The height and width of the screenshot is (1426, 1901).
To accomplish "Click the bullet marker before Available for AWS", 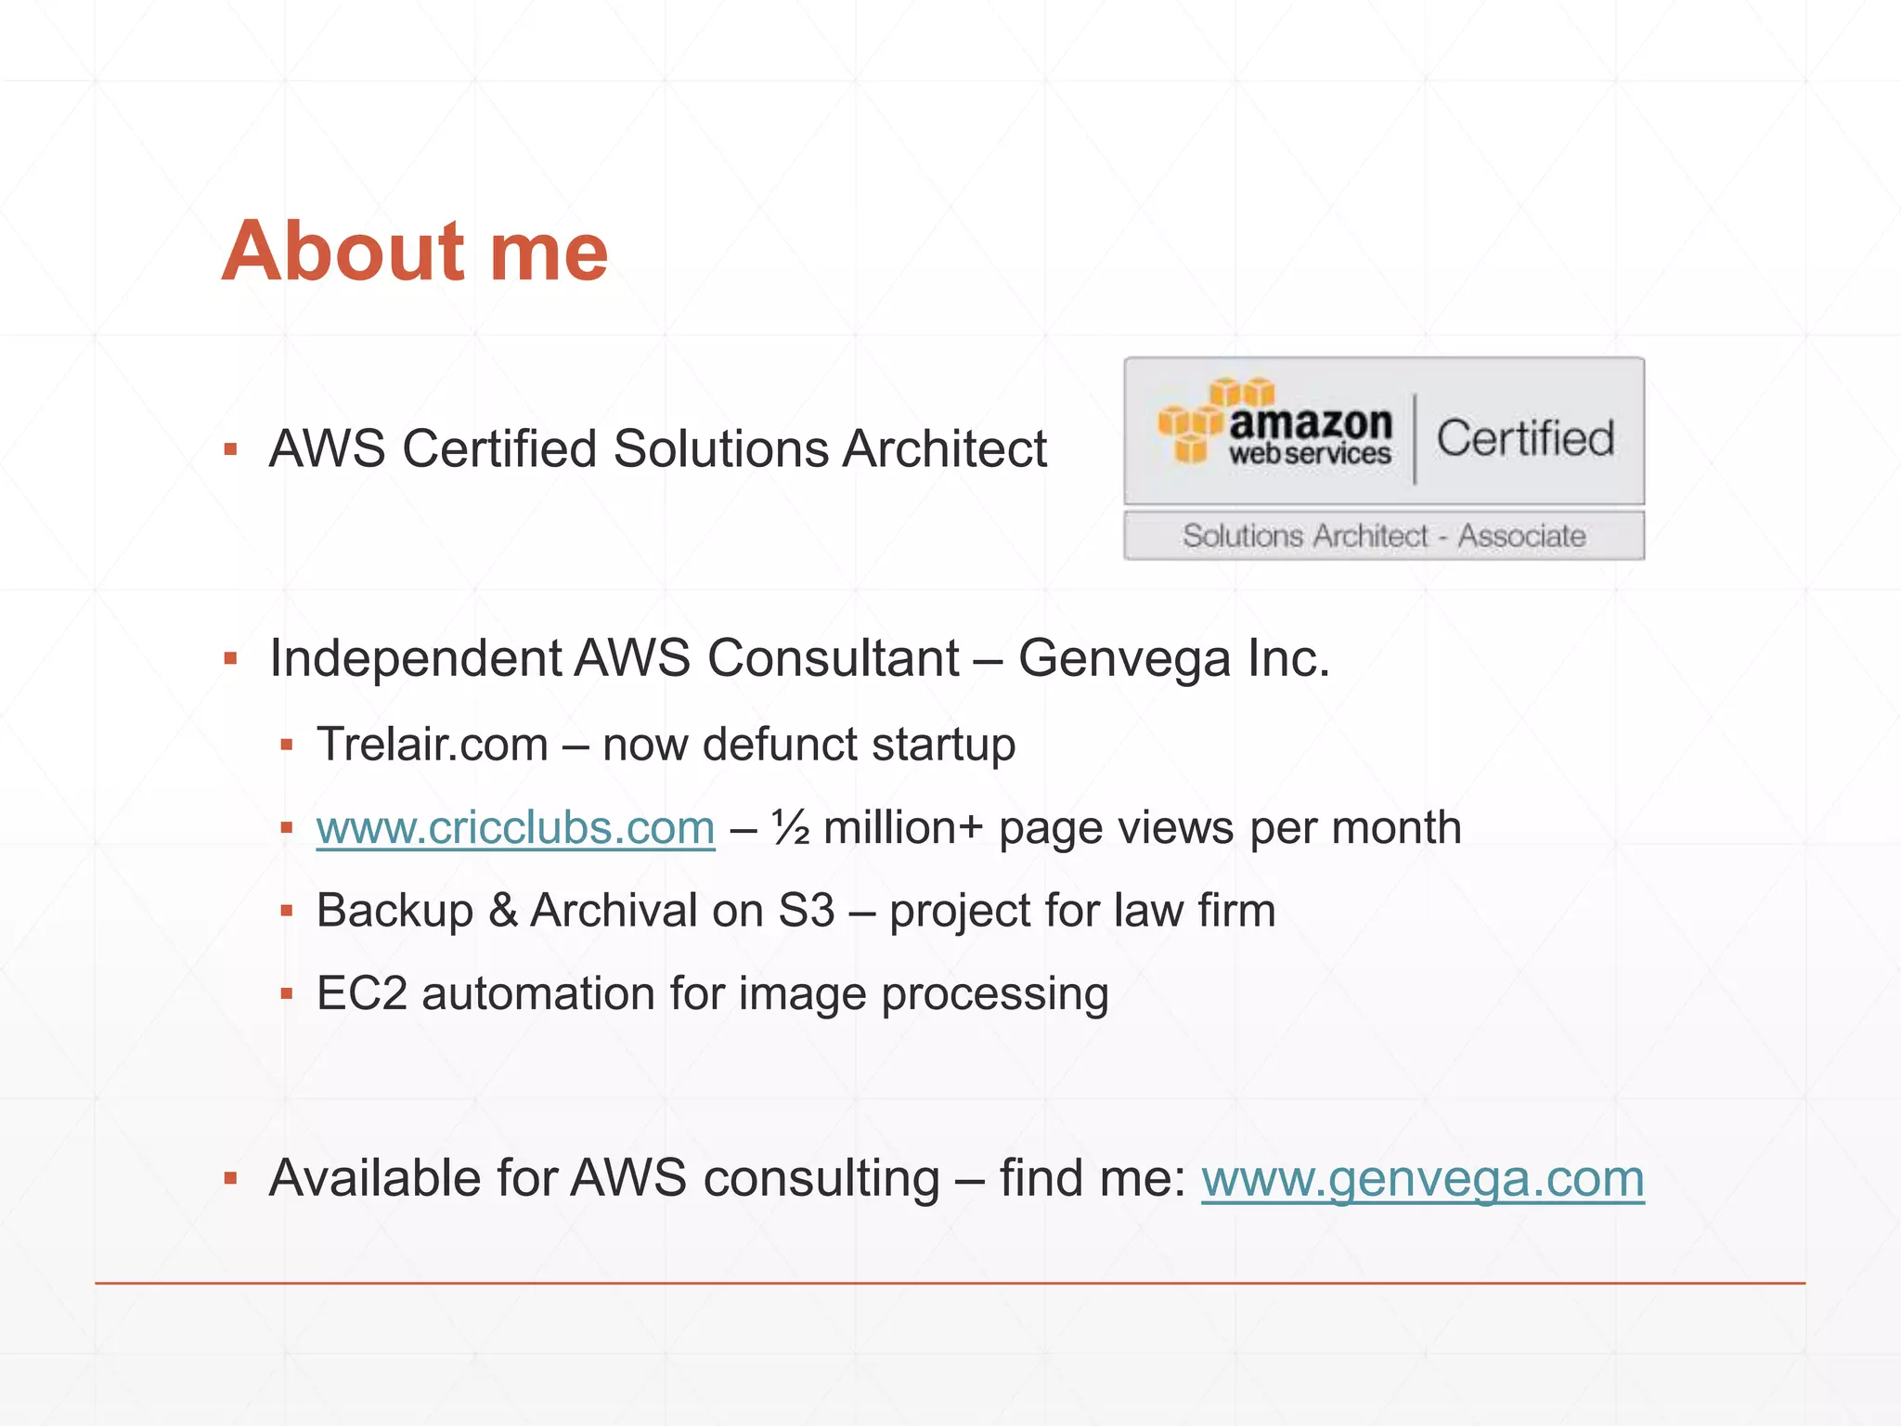I will [231, 1180].
